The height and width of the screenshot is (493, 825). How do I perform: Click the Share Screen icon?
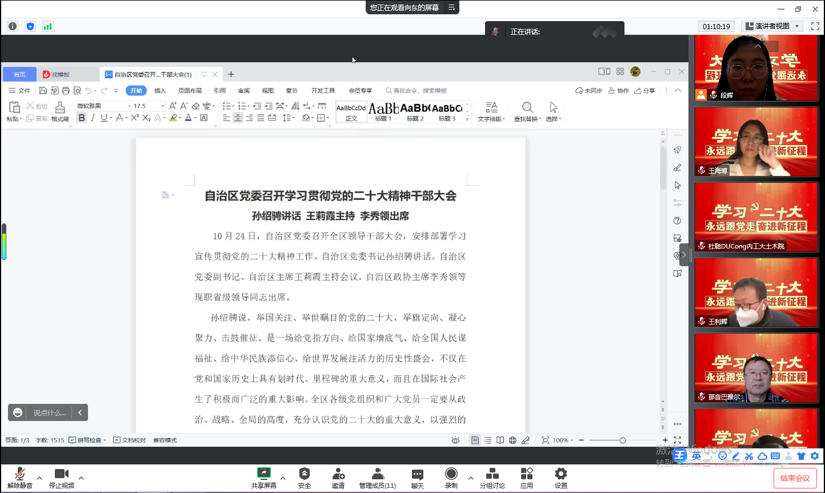click(x=263, y=474)
